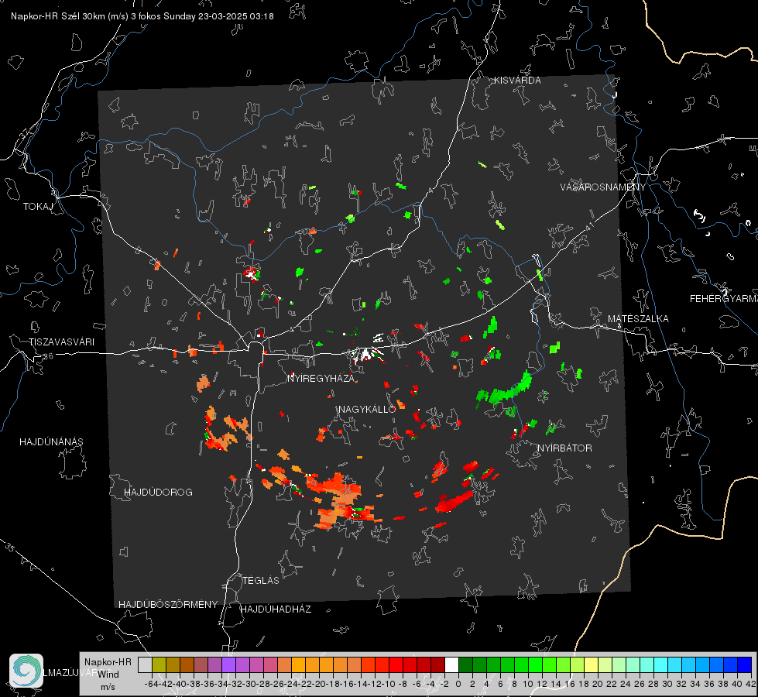Image resolution: width=758 pixels, height=697 pixels.
Task: Click the 20 value label under the legend
Action: pyautogui.click(x=598, y=684)
